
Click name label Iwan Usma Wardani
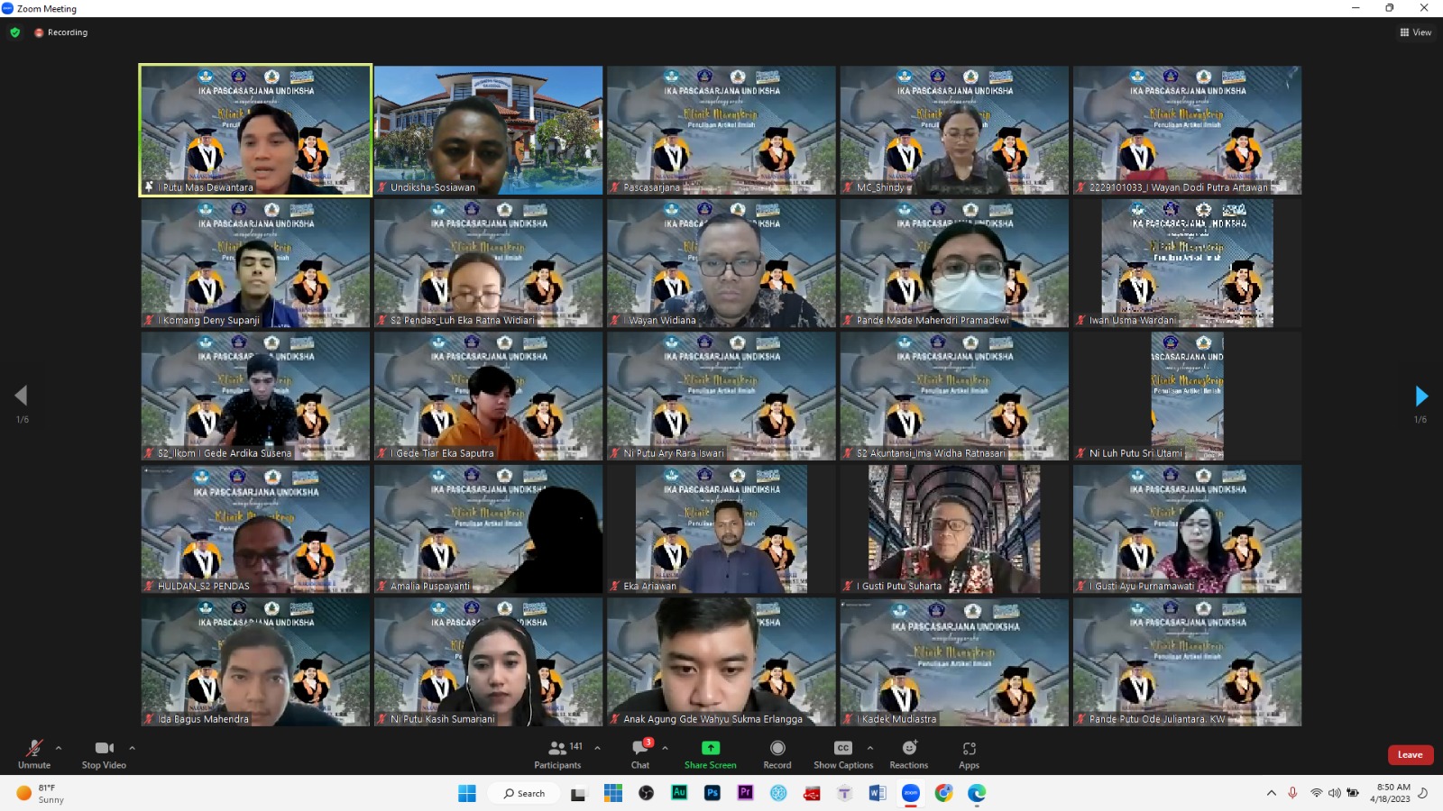[1133, 320]
